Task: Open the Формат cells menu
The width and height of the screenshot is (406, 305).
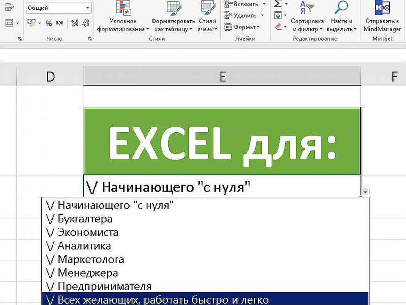Action: 242,27
